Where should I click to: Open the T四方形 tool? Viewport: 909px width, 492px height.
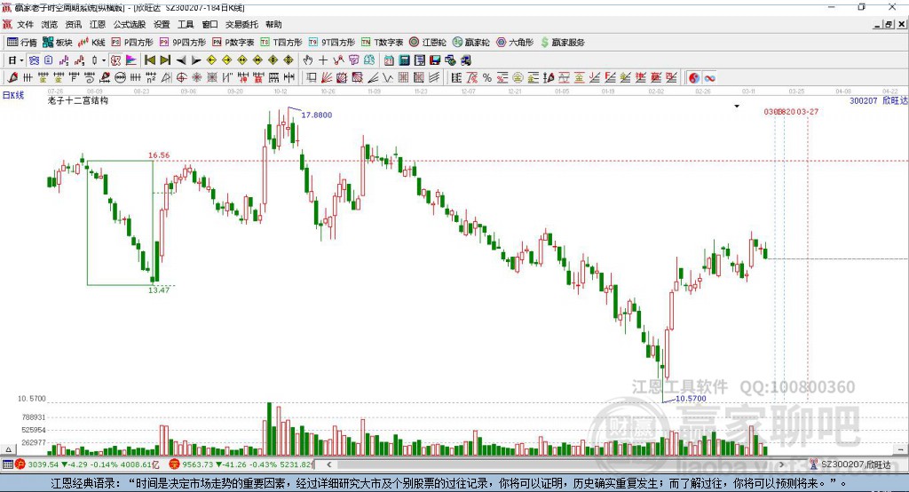[x=281, y=43]
